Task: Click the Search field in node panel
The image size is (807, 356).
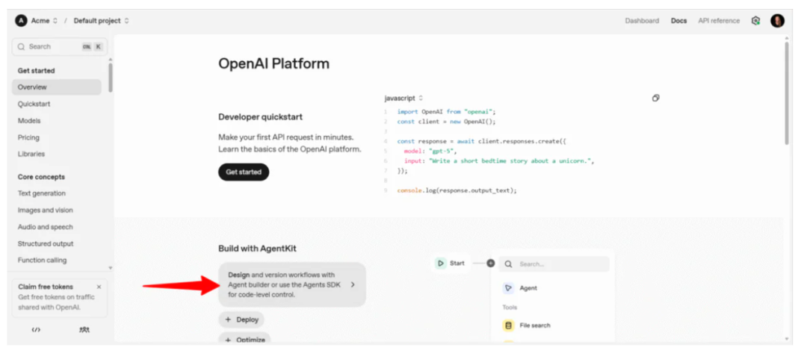Action: pyautogui.click(x=554, y=264)
